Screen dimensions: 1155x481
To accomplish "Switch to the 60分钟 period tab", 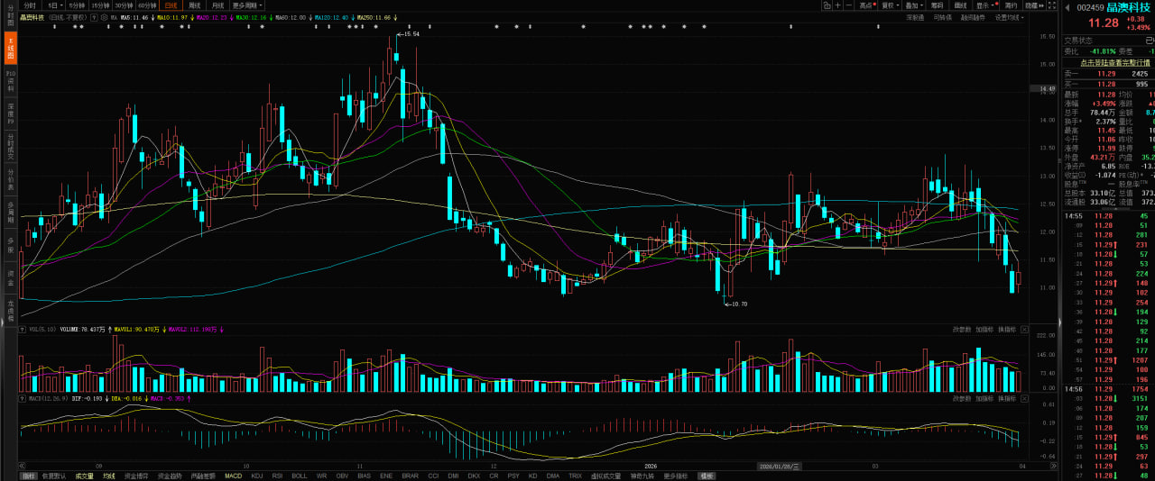I will 147,5.
